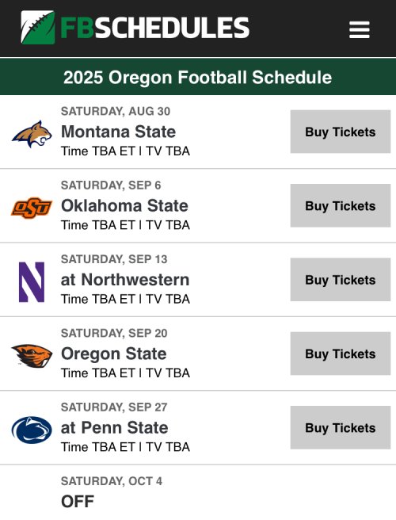Buy Tickets for the Northwestern game

(341, 280)
